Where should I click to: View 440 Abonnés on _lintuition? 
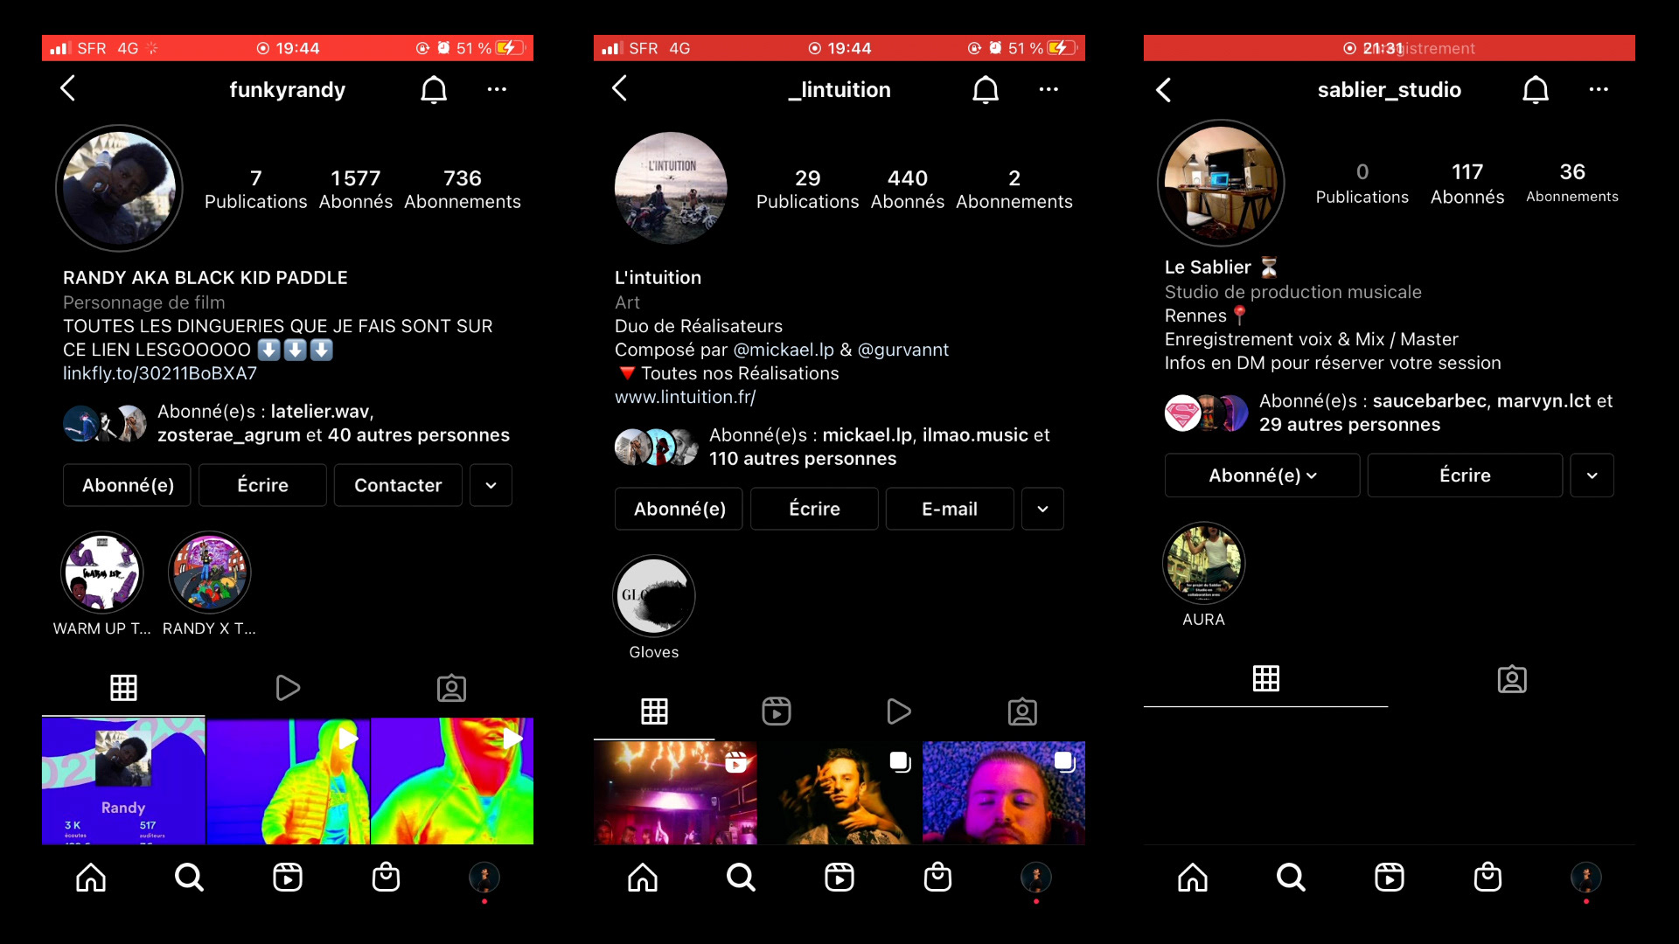pyautogui.click(x=908, y=189)
